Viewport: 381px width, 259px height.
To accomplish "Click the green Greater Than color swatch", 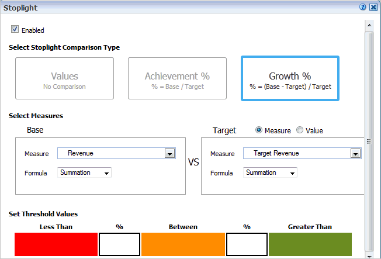I will (x=310, y=244).
